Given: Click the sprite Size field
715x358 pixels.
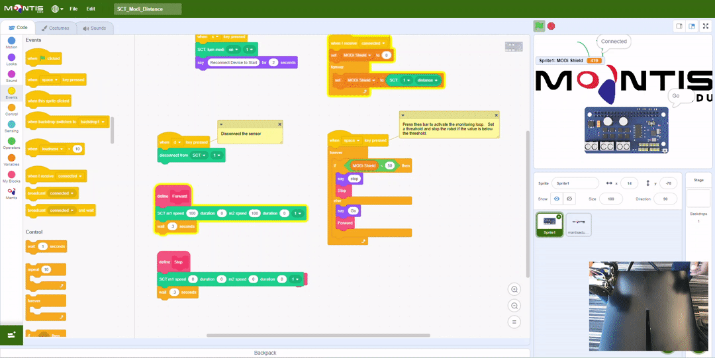Looking at the screenshot, I should click(x=611, y=199).
